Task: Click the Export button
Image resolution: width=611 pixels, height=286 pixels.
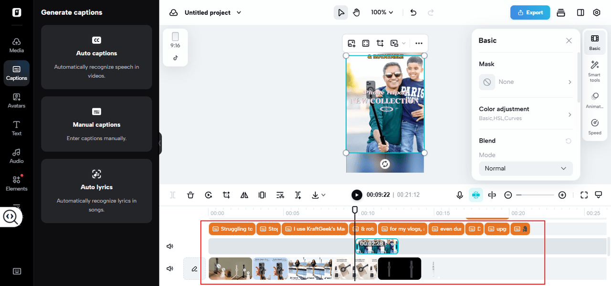Action: [530, 12]
